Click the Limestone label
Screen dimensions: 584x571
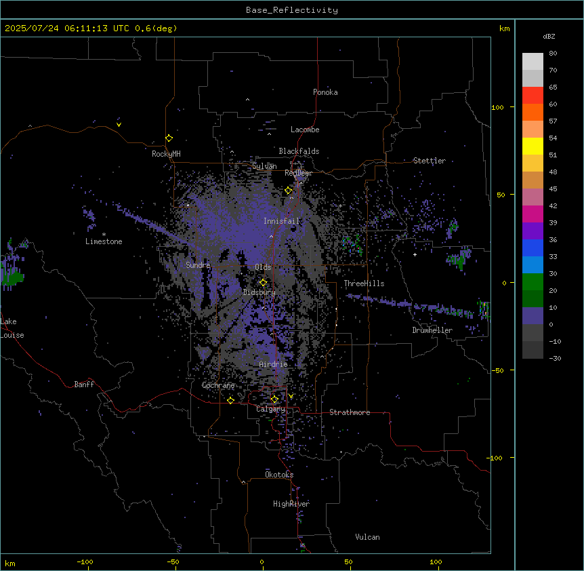104,241
